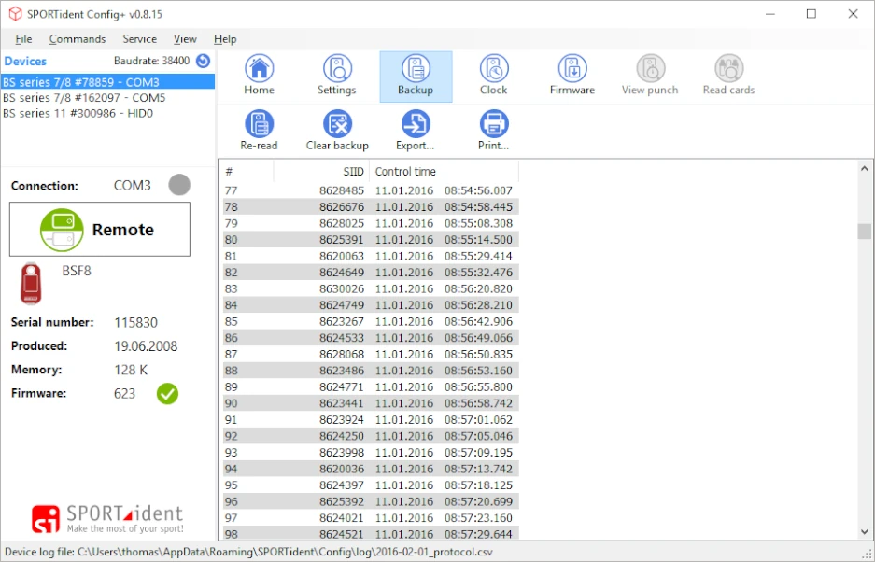Click the grey connection status indicator
The height and width of the screenshot is (562, 875).
pos(179,185)
